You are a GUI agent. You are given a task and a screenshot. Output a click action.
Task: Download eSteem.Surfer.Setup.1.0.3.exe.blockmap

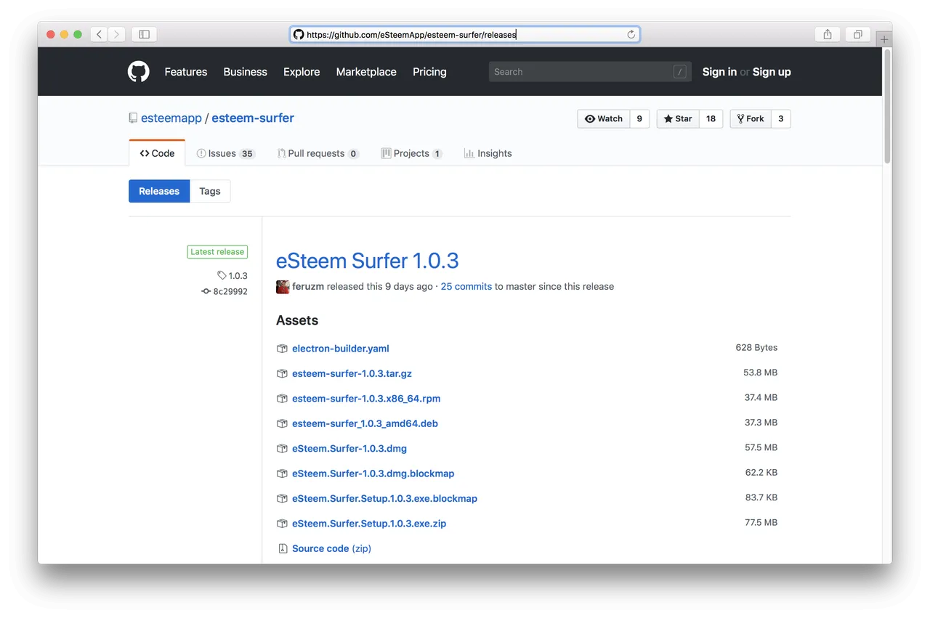384,498
